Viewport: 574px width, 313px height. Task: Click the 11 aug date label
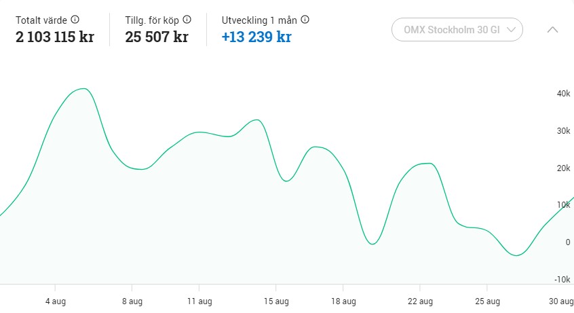200,301
